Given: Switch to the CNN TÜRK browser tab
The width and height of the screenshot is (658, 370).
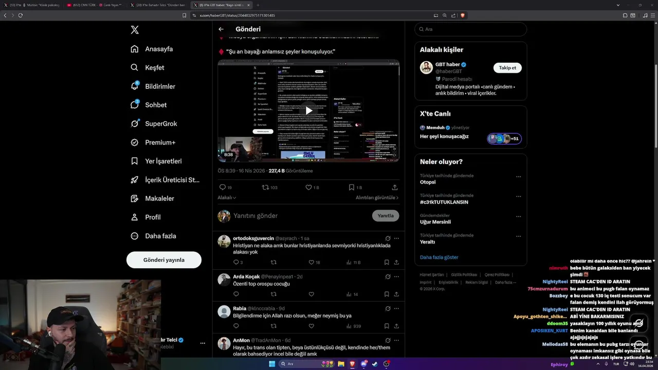Looking at the screenshot, I should [x=95, y=5].
